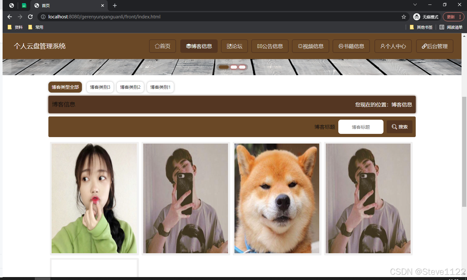Click the grid icon on the 论坛 button
This screenshot has height=280, width=467.
[229, 46]
